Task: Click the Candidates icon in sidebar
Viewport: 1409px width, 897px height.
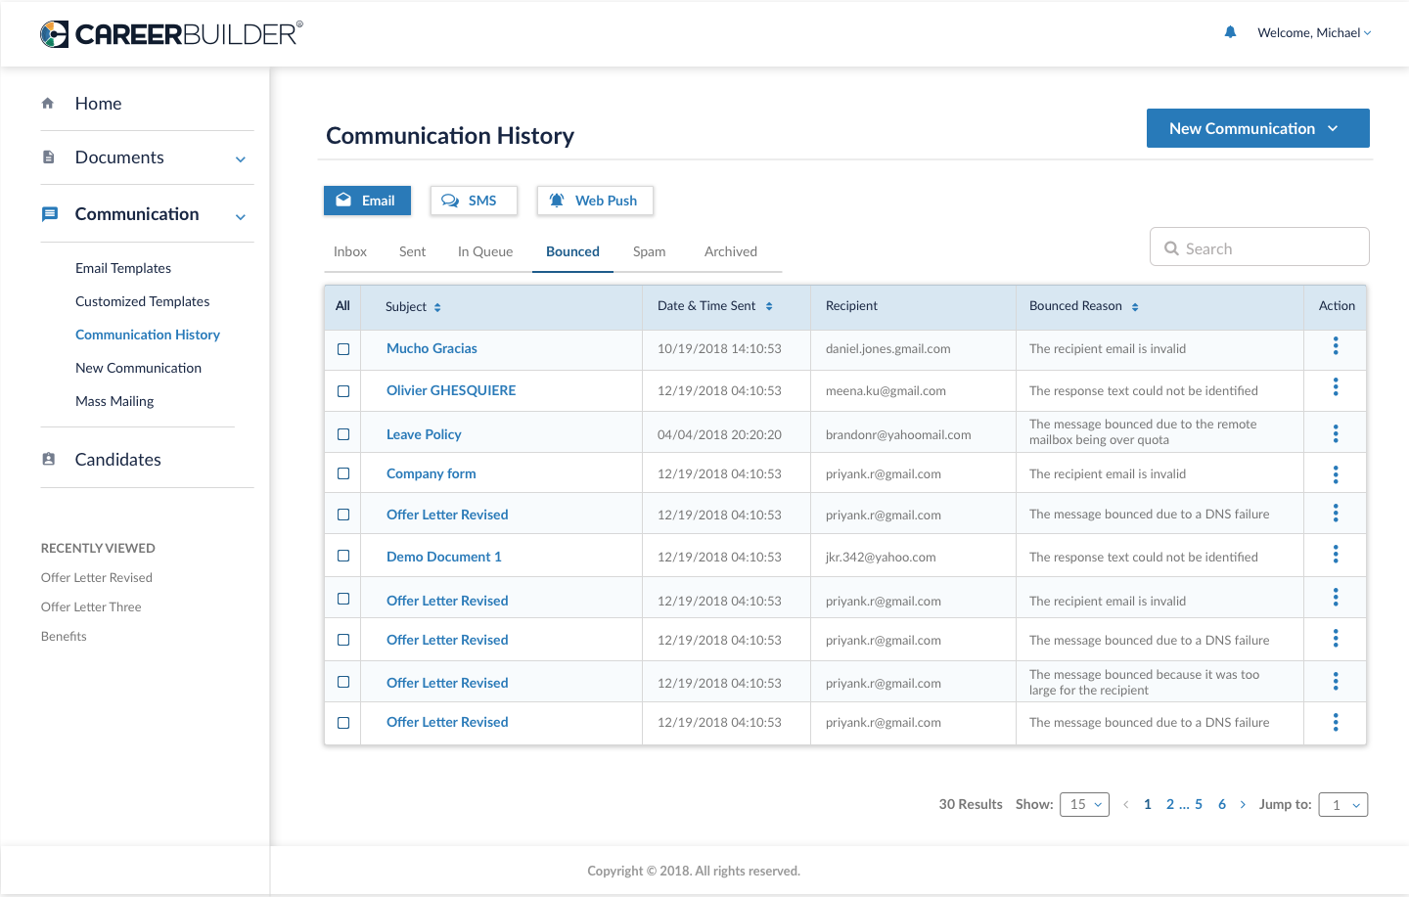Action: (x=49, y=459)
